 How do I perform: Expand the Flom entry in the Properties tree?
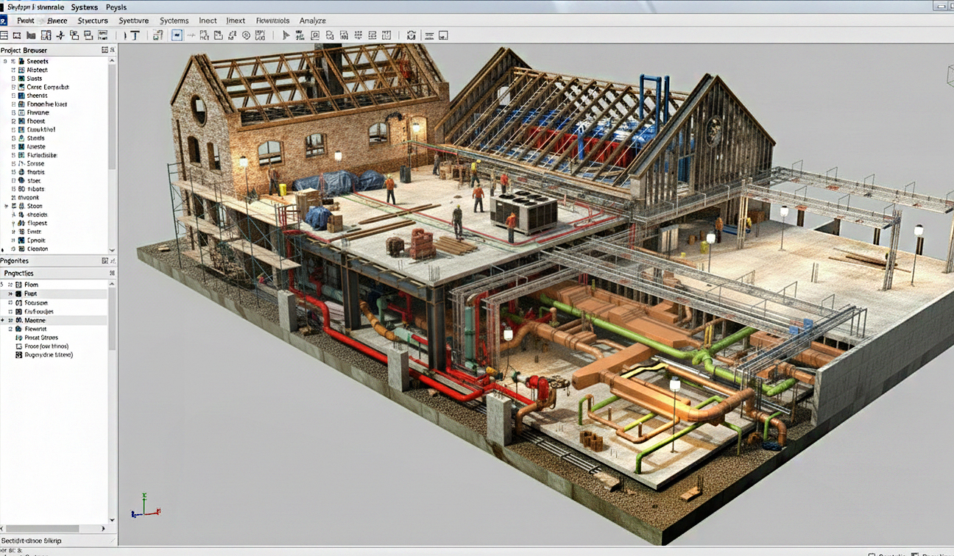pyautogui.click(x=4, y=285)
